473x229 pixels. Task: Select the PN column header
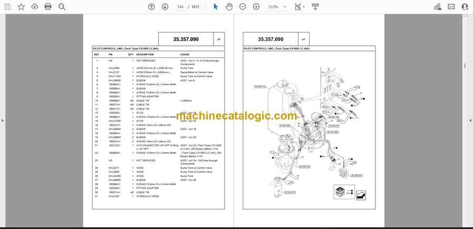pyautogui.click(x=110, y=55)
